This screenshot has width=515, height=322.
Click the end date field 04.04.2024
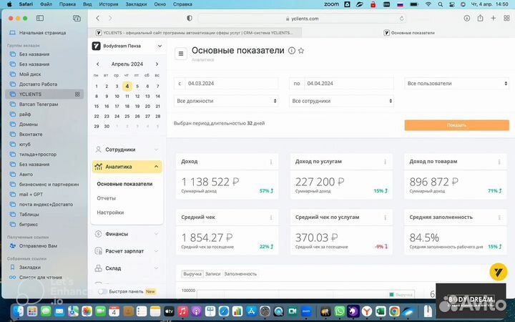click(349, 84)
